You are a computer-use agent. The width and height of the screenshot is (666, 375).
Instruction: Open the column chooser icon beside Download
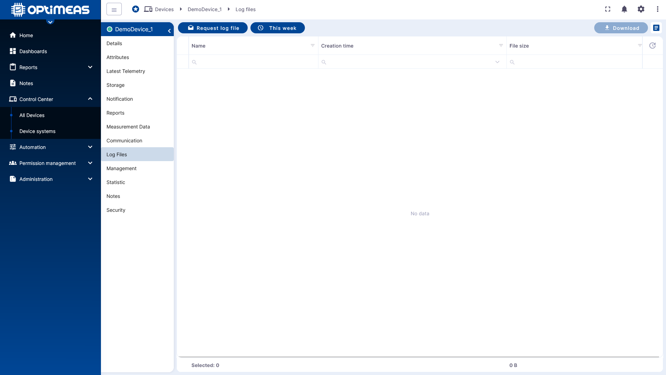tap(656, 28)
